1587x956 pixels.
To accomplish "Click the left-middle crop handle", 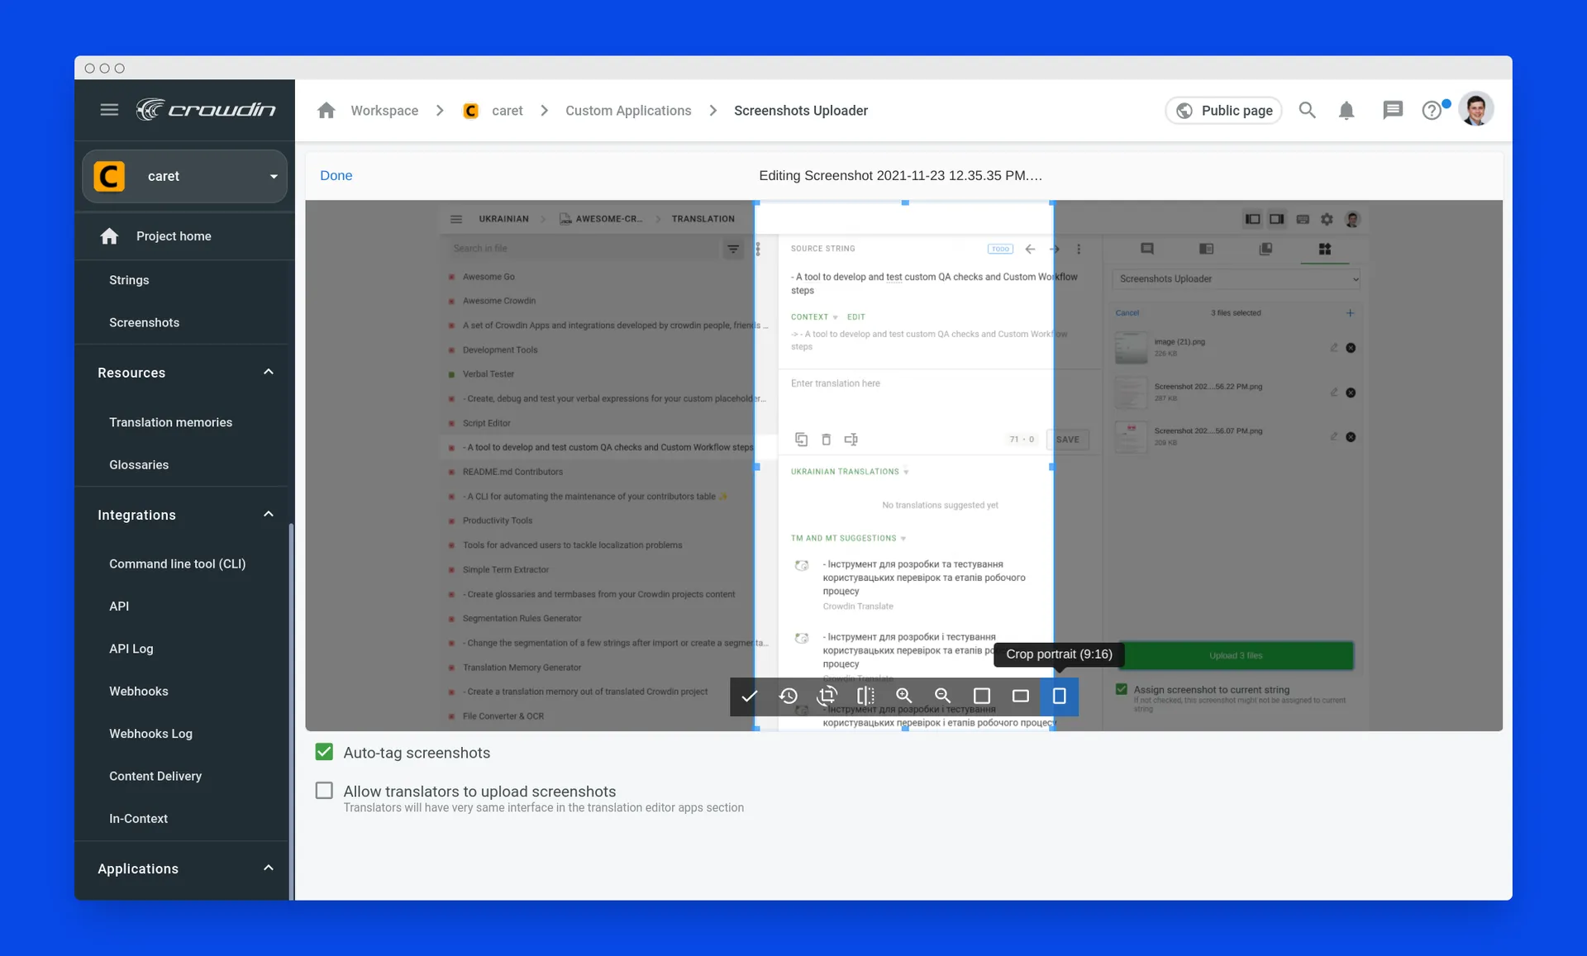I will [756, 467].
